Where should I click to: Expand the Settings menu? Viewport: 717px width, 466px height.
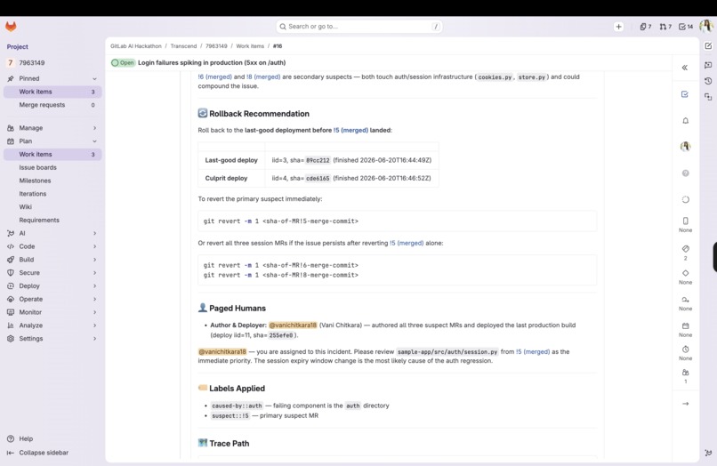click(x=52, y=339)
